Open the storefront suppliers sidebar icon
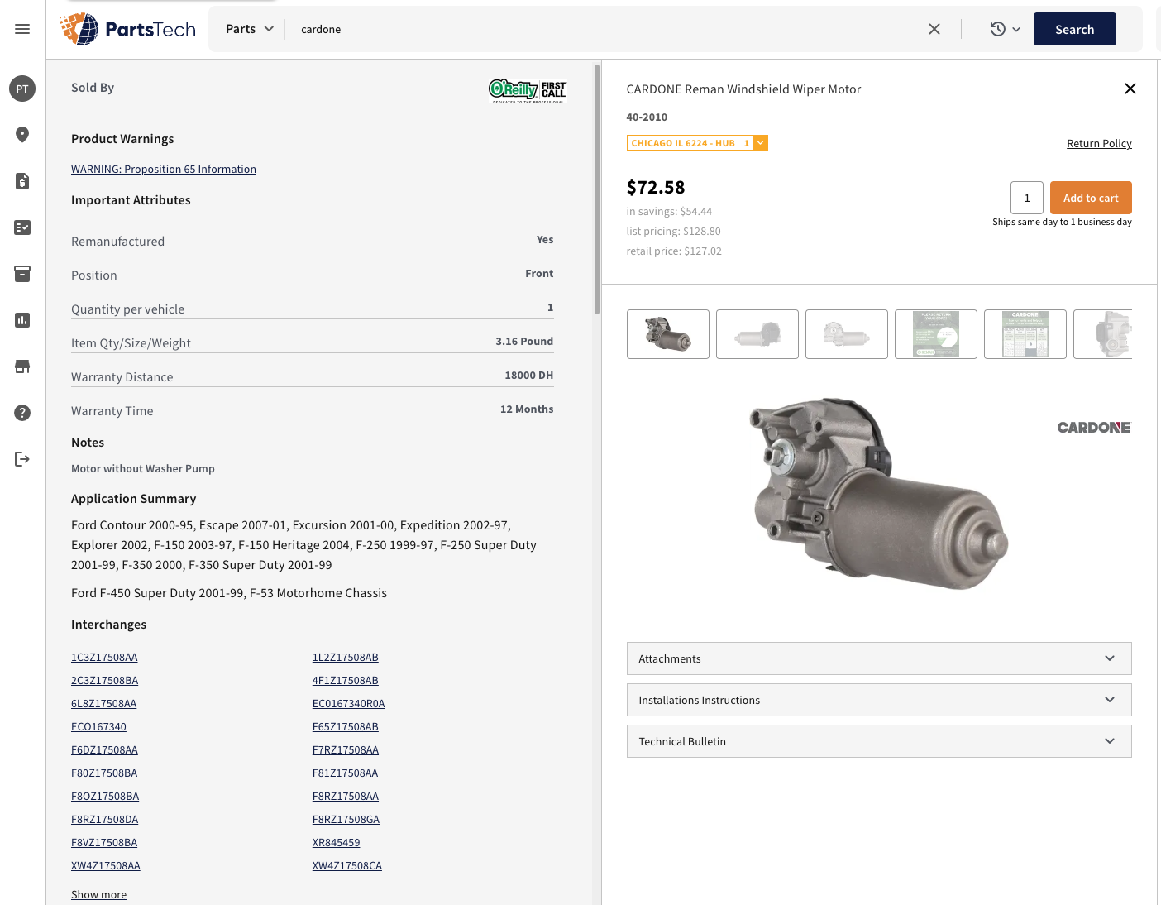The height and width of the screenshot is (905, 1161). [22, 366]
